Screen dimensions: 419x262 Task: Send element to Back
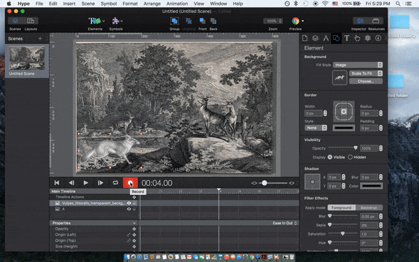click(x=213, y=21)
